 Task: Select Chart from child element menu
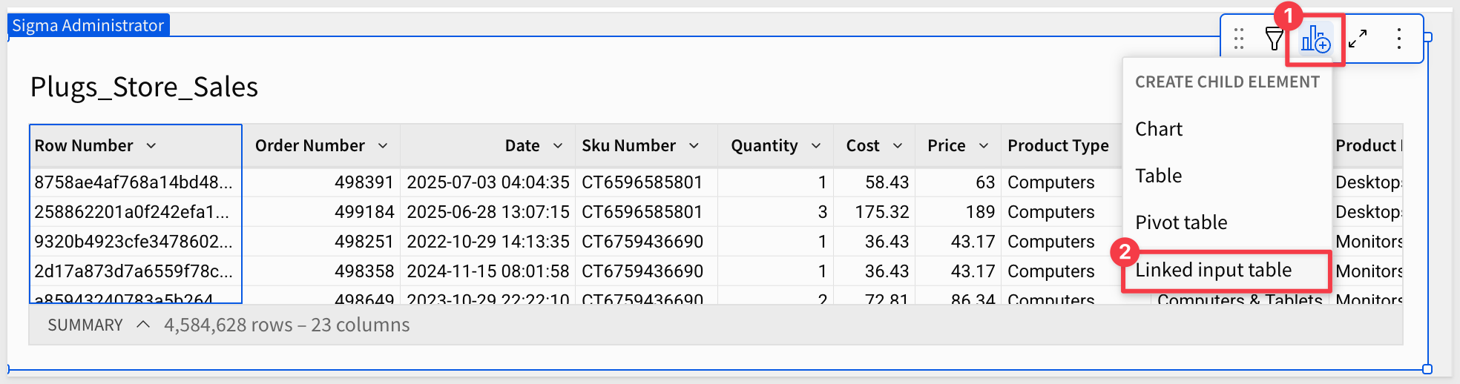[x=1159, y=129]
